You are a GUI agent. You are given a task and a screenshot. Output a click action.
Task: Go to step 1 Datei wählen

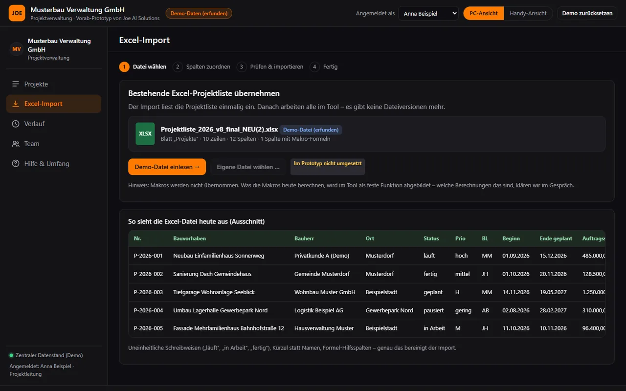coord(143,67)
